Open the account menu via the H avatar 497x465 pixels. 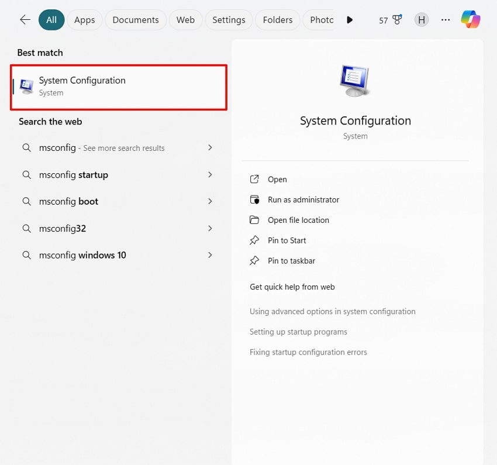[422, 19]
